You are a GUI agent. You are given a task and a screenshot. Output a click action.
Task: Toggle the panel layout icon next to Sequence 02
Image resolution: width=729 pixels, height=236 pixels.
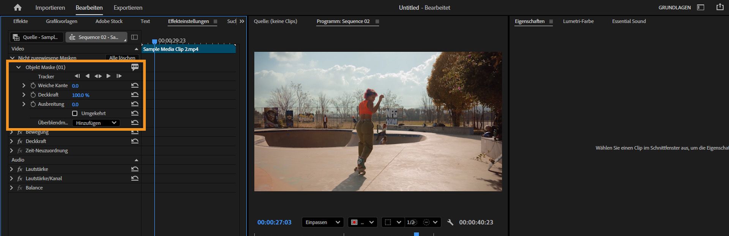click(x=134, y=37)
